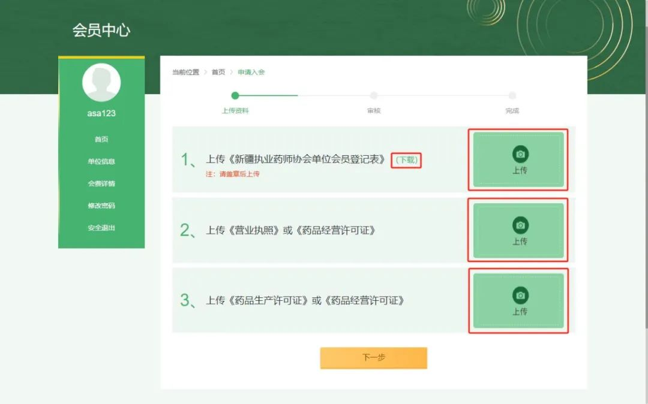Log out via 安全退出

click(x=101, y=228)
